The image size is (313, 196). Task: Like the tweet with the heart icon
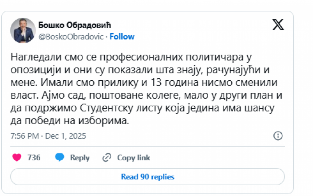tap(17, 158)
